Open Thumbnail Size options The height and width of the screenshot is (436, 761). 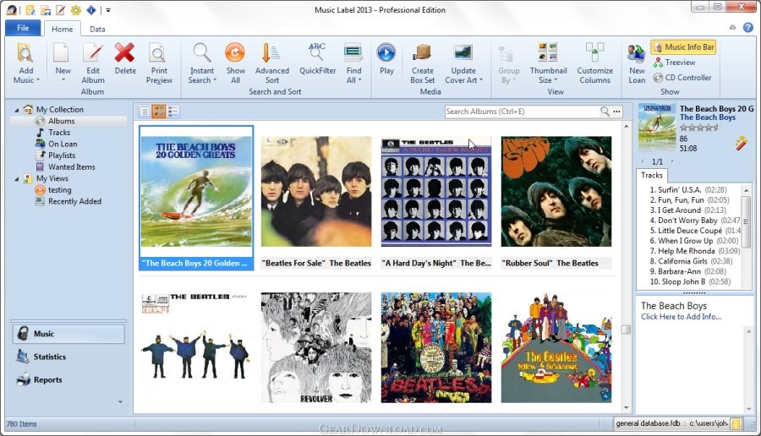tap(548, 63)
